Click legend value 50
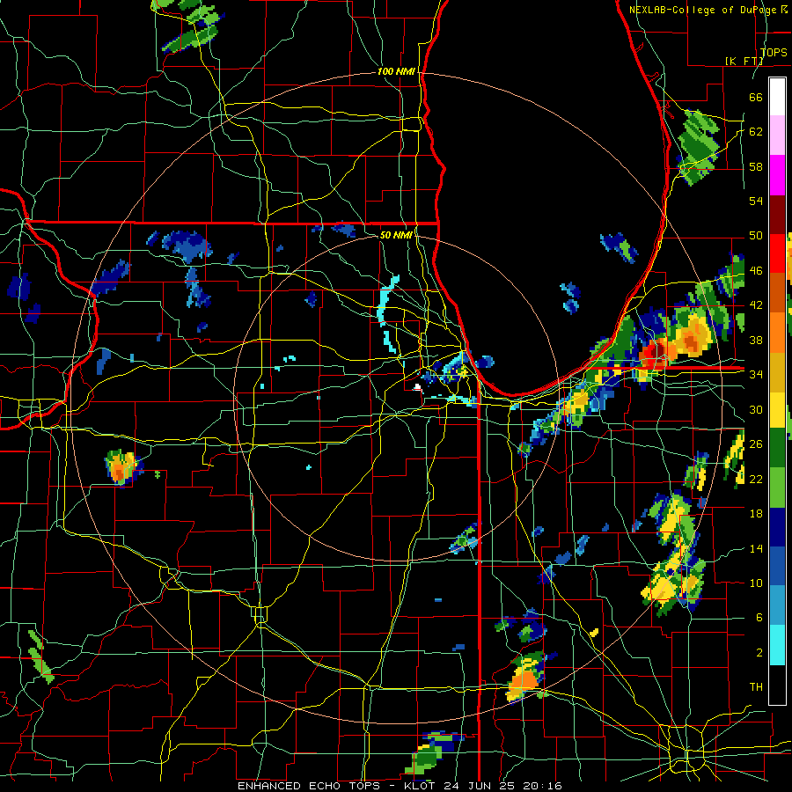Viewport: 792px width, 792px height. (x=756, y=236)
